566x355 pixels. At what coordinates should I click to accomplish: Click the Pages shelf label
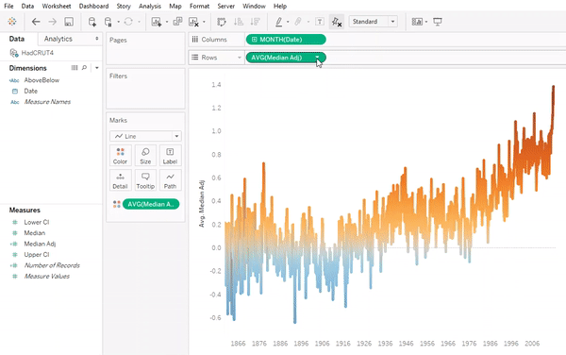[118, 40]
